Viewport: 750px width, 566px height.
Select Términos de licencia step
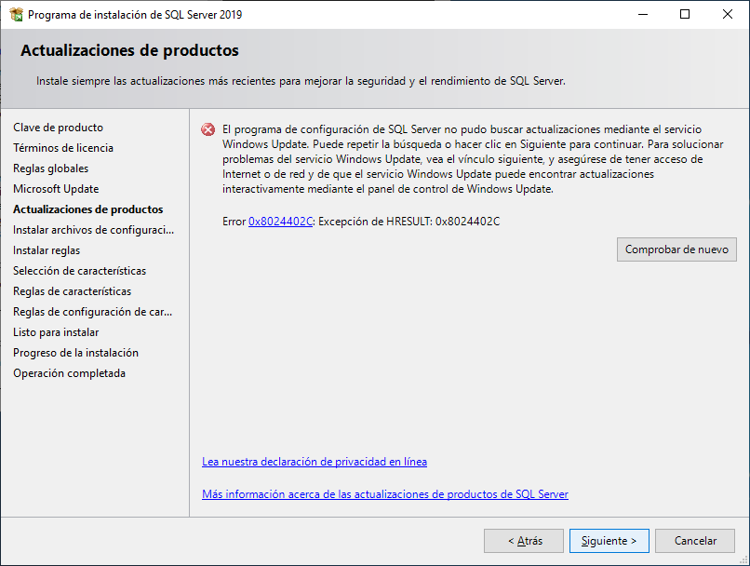(x=63, y=147)
